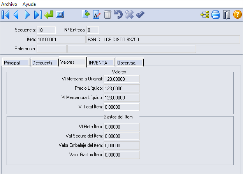The image size is (243, 174).
Task: Print with the printer icon
Action: (x=216, y=15)
